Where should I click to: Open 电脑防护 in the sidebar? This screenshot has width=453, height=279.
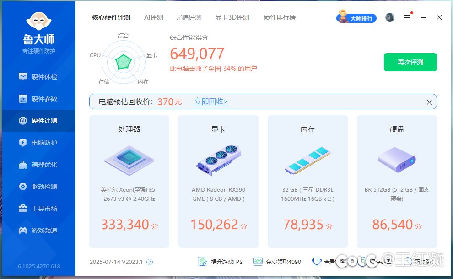pos(38,143)
